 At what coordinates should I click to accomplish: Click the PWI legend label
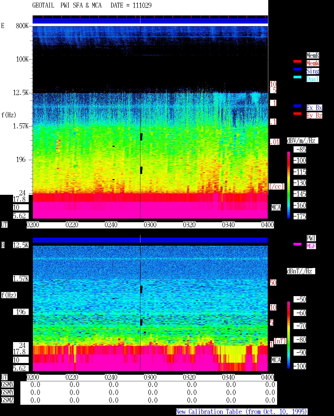(x=311, y=238)
